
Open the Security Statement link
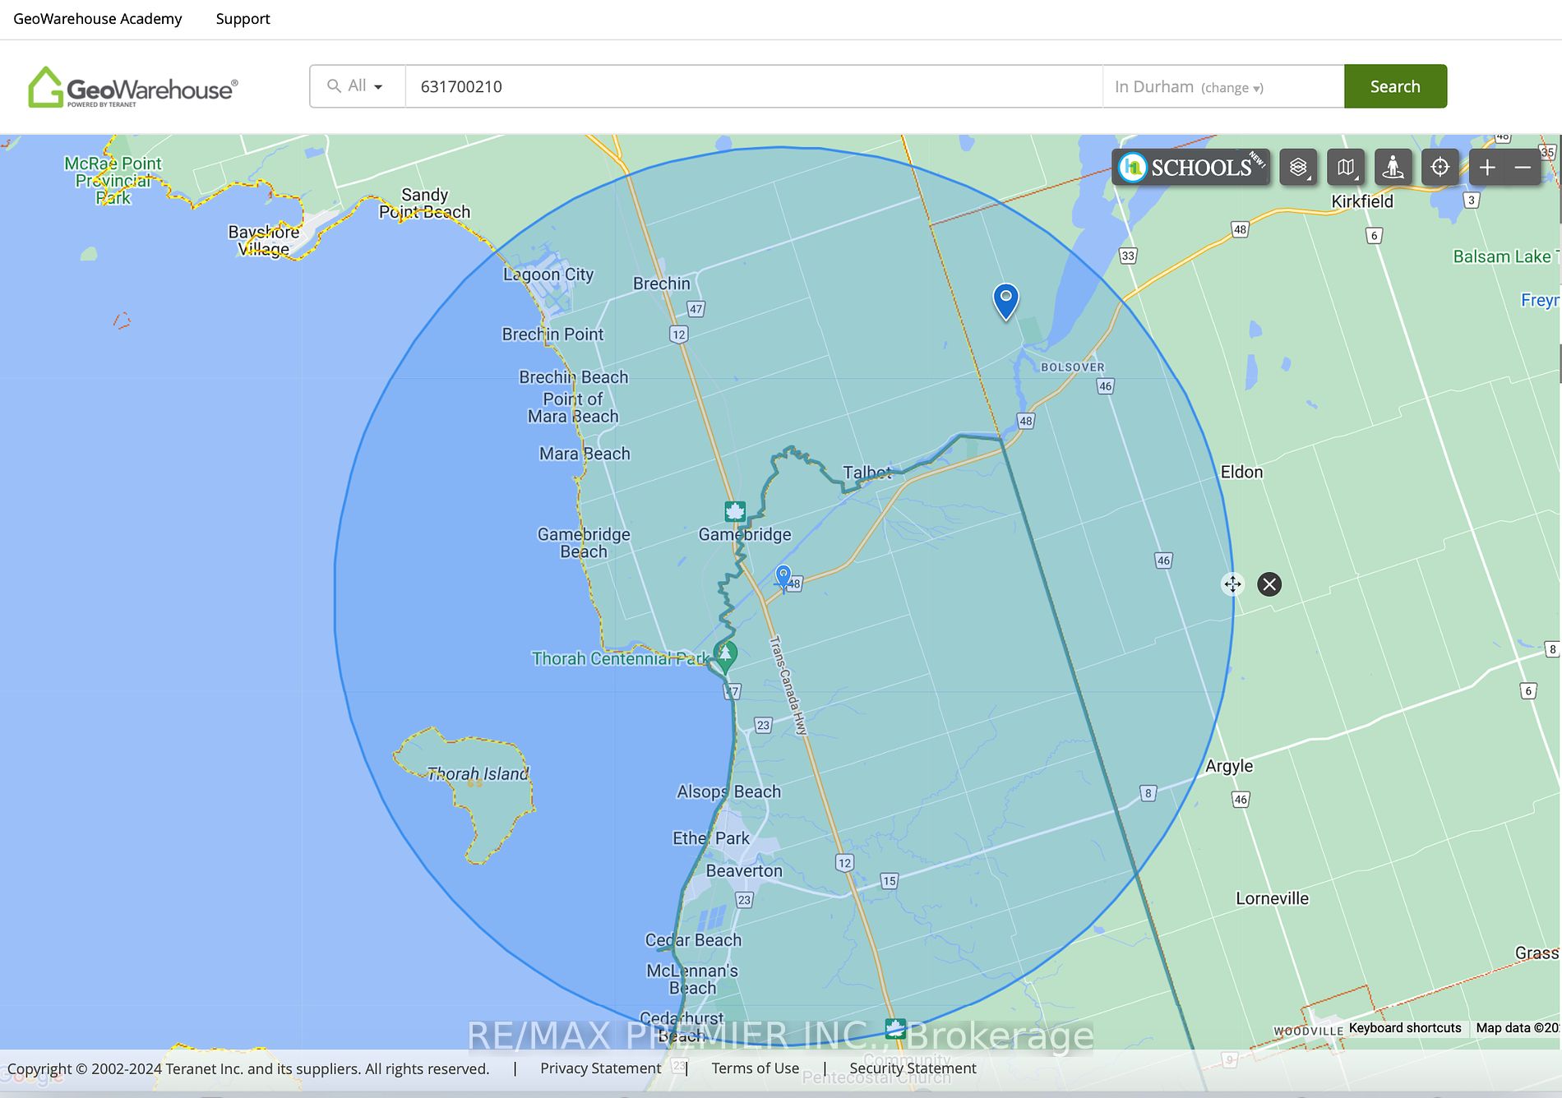(x=913, y=1068)
